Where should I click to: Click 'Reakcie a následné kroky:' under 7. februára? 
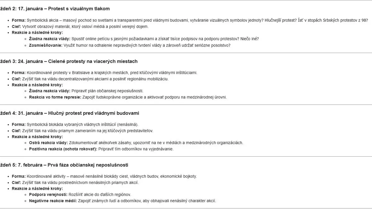37,189
